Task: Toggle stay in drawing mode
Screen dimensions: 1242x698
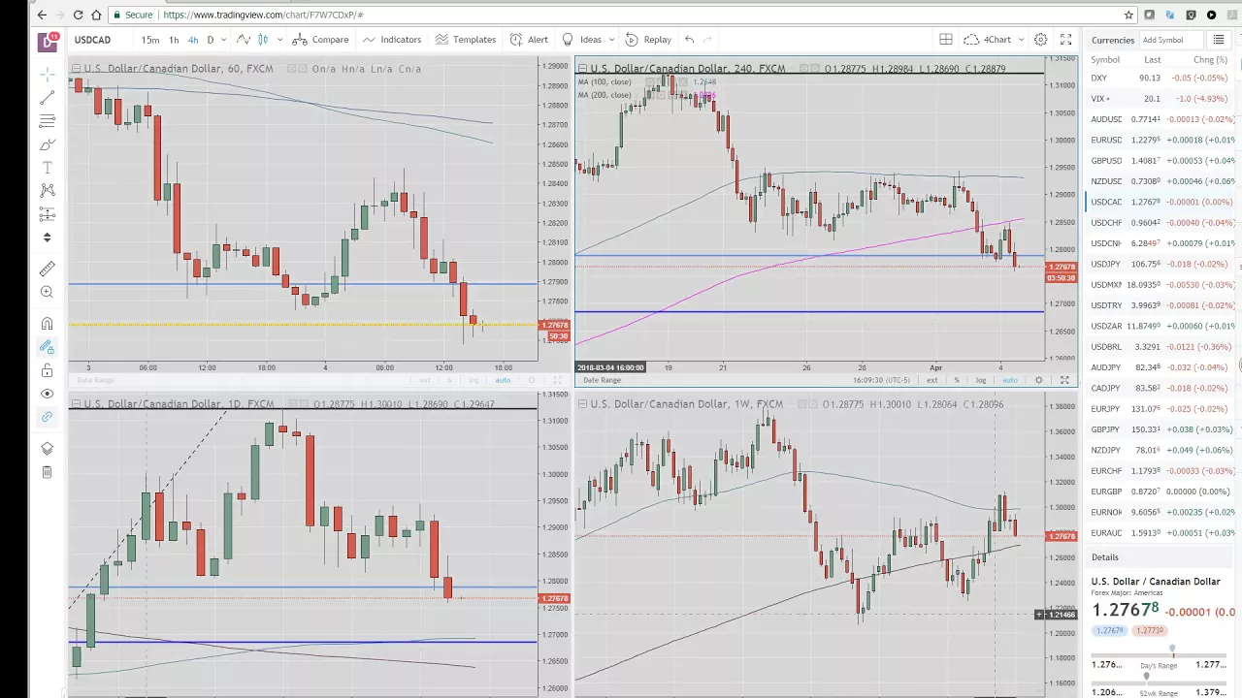Action: (x=47, y=347)
